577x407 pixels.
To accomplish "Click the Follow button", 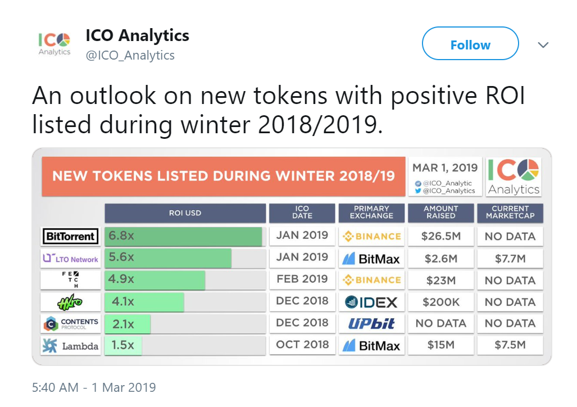I will pyautogui.click(x=470, y=44).
